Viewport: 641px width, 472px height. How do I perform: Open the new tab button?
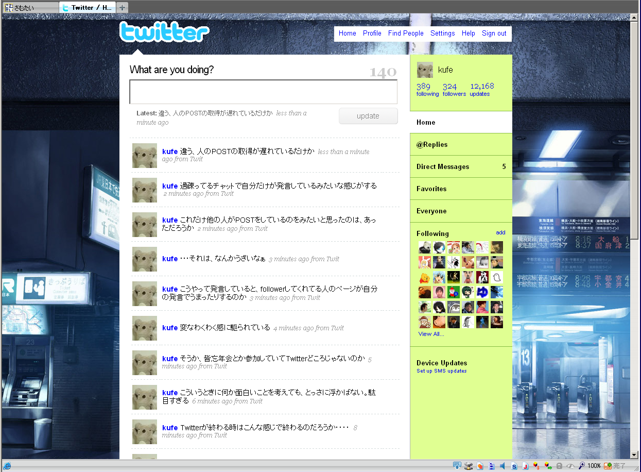pos(122,7)
